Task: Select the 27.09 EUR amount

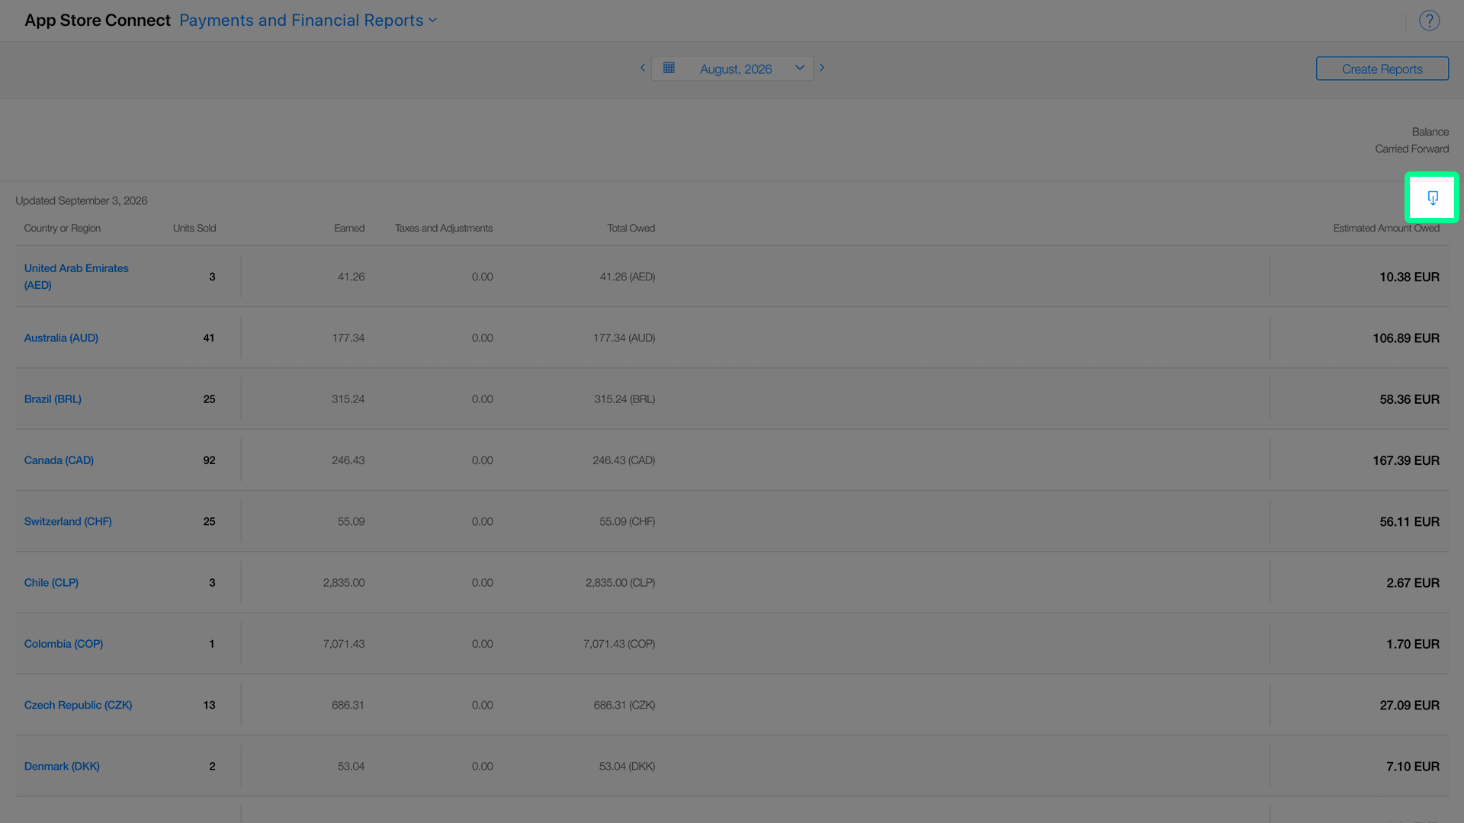Action: (1409, 706)
